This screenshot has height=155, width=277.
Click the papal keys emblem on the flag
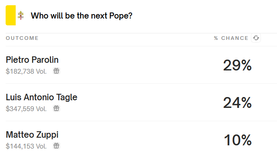tap(21, 15)
